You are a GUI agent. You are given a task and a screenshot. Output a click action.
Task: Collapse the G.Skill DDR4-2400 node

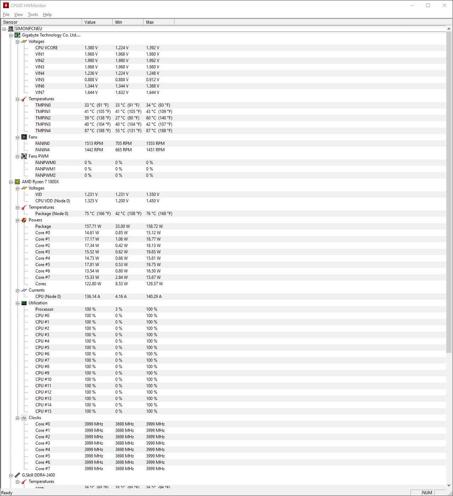[x=11, y=475]
